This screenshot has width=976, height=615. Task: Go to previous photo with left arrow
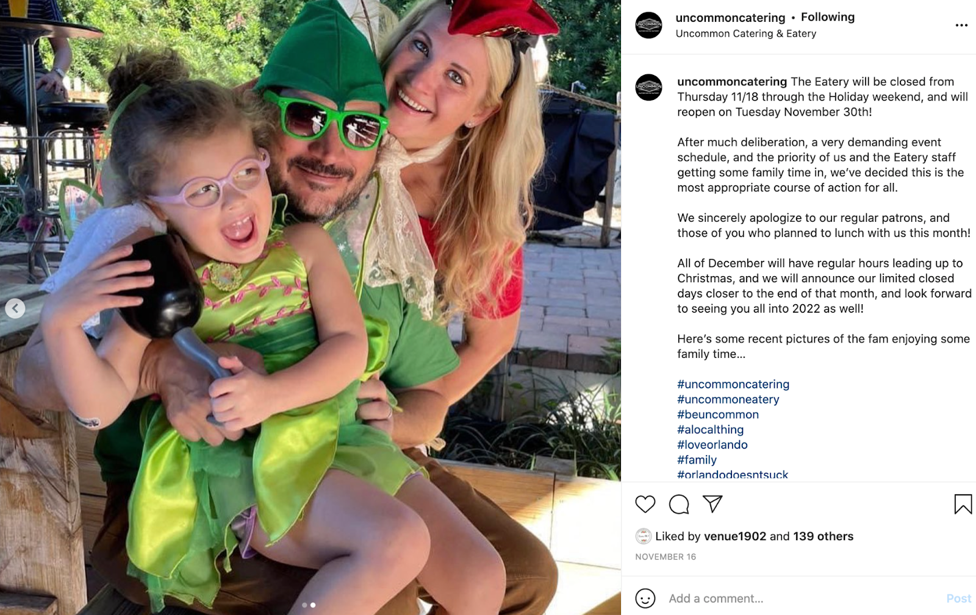click(x=15, y=308)
